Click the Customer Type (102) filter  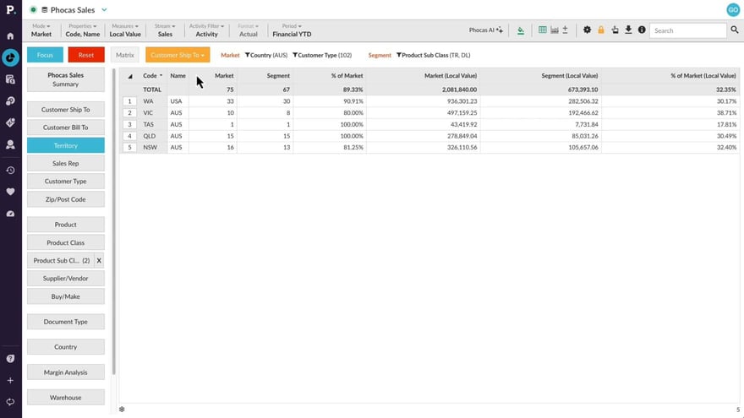tap(322, 55)
